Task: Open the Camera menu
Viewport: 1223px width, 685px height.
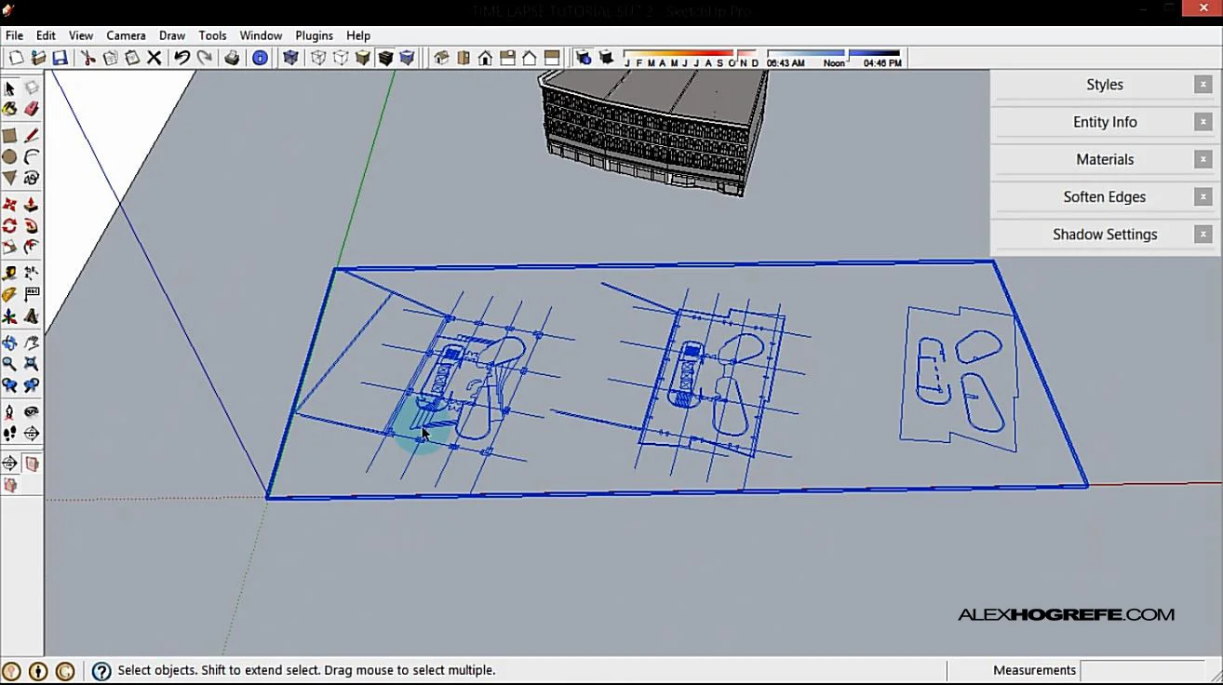Action: pyautogui.click(x=126, y=35)
